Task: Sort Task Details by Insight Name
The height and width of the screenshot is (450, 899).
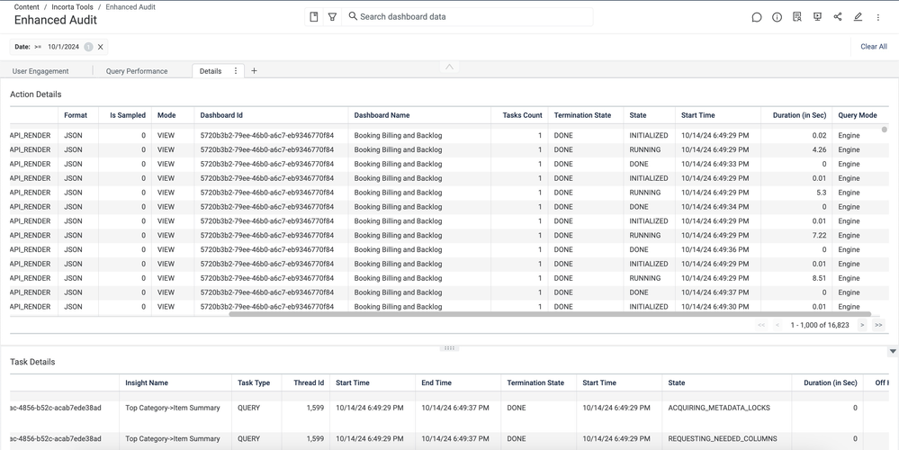Action: [x=147, y=382]
